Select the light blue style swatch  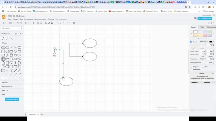pyautogui.click(x=205, y=32)
